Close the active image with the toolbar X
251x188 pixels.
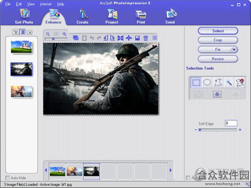[x=155, y=38]
